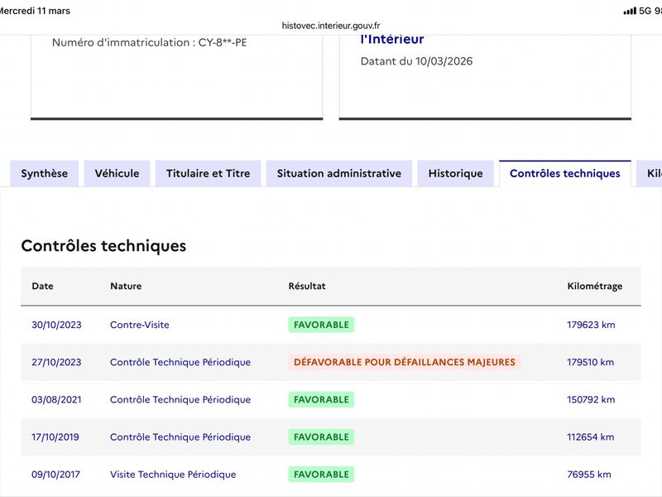This screenshot has height=497, width=662.
Task: Click the FAVORABLE badge for Contre-Visite
Action: coord(321,325)
